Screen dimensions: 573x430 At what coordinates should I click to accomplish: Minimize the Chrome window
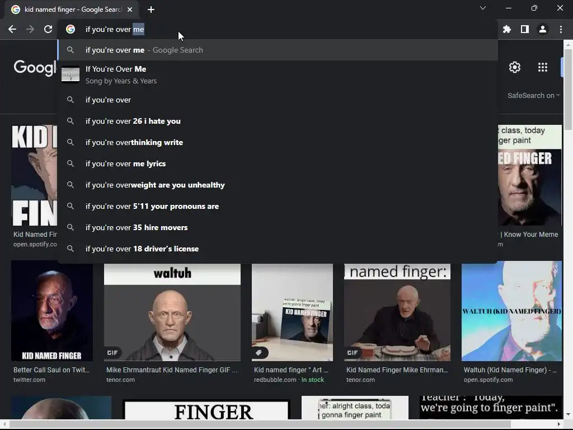point(508,8)
